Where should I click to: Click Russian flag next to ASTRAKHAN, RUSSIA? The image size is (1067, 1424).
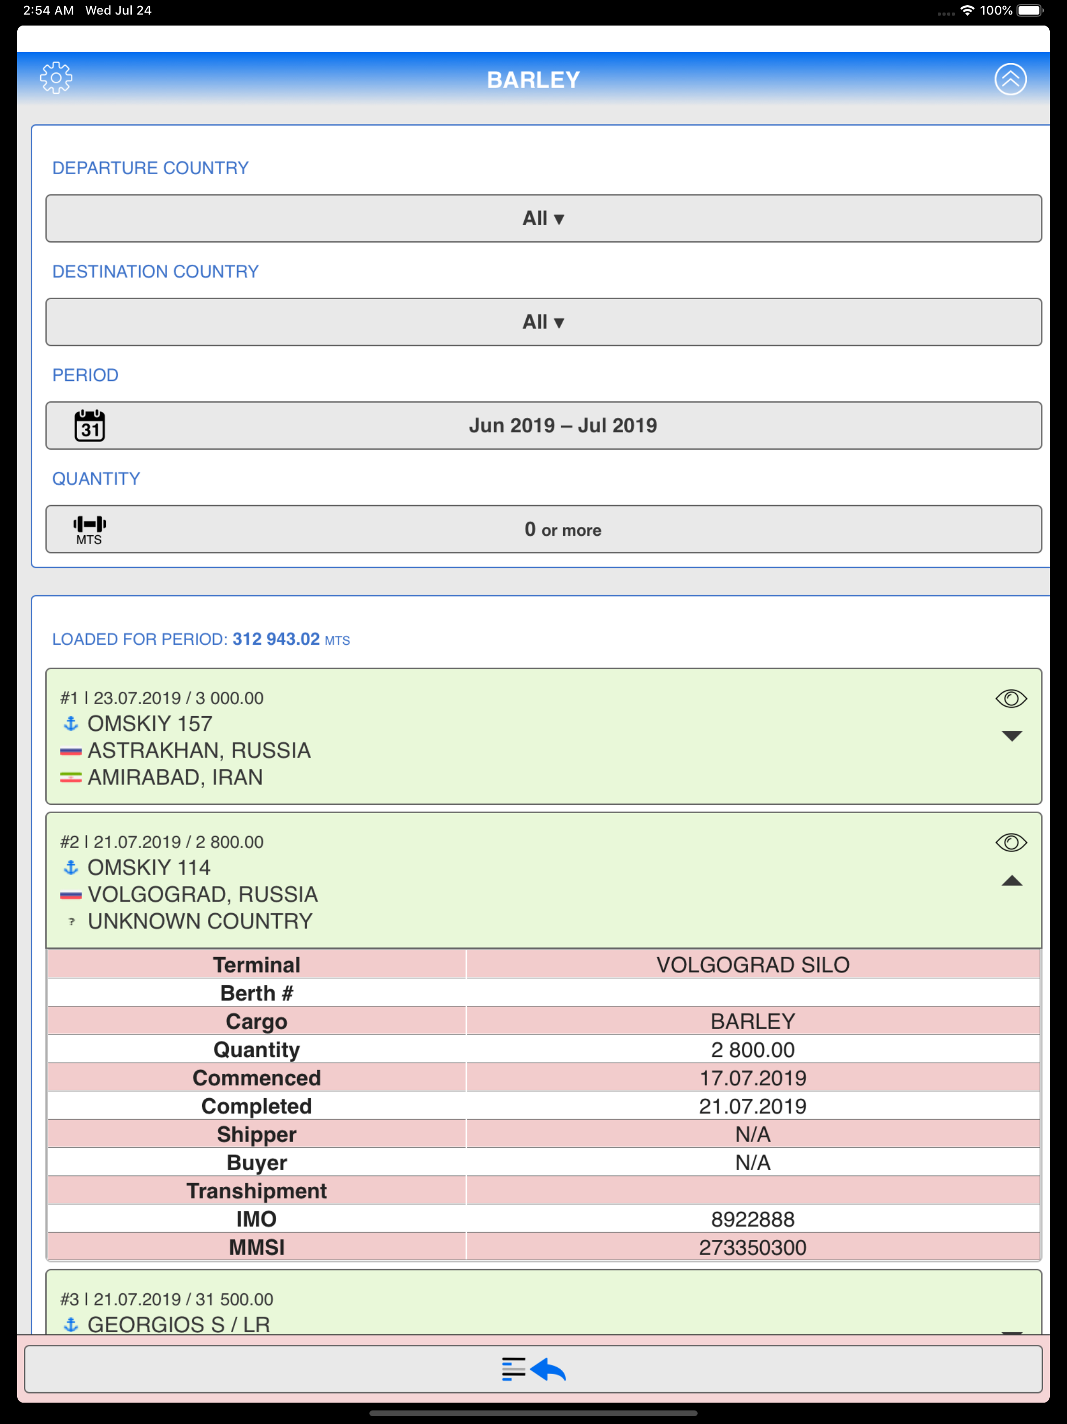tap(71, 751)
